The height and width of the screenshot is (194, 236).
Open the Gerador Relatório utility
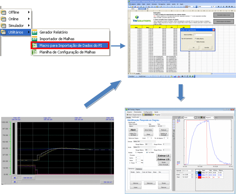tap(53, 32)
